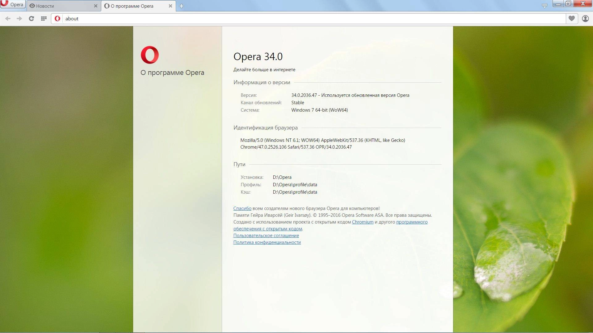Viewport: 593px width, 333px height.
Task: Click the Opera 34.0 heading
Action: pos(258,56)
